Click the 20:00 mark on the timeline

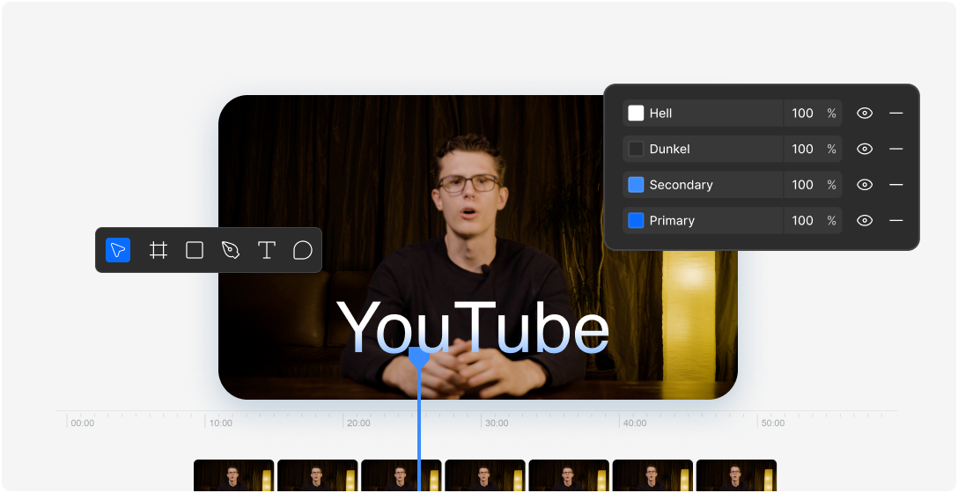tap(358, 423)
